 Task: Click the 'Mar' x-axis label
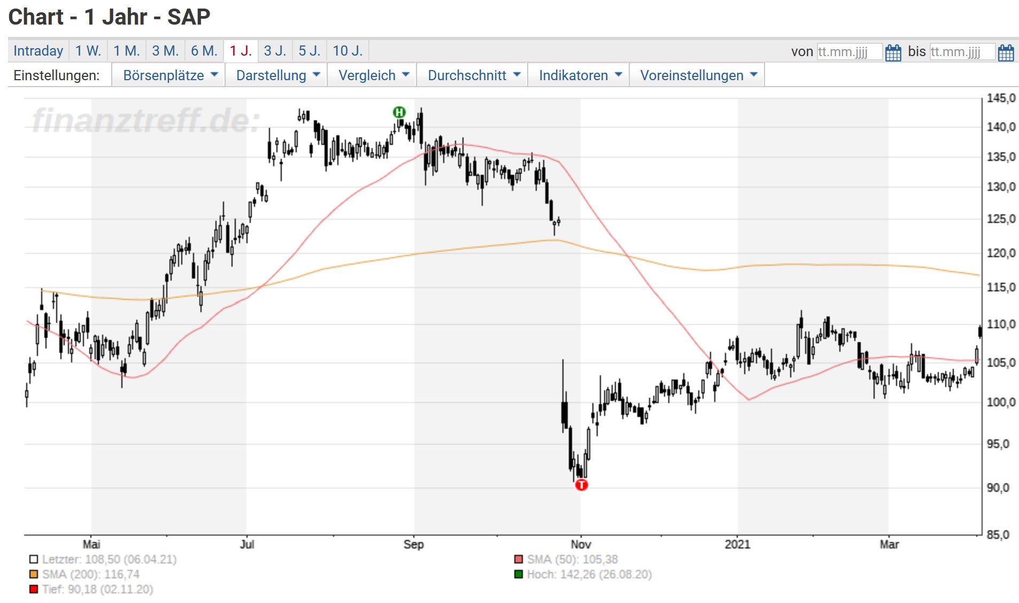(889, 544)
